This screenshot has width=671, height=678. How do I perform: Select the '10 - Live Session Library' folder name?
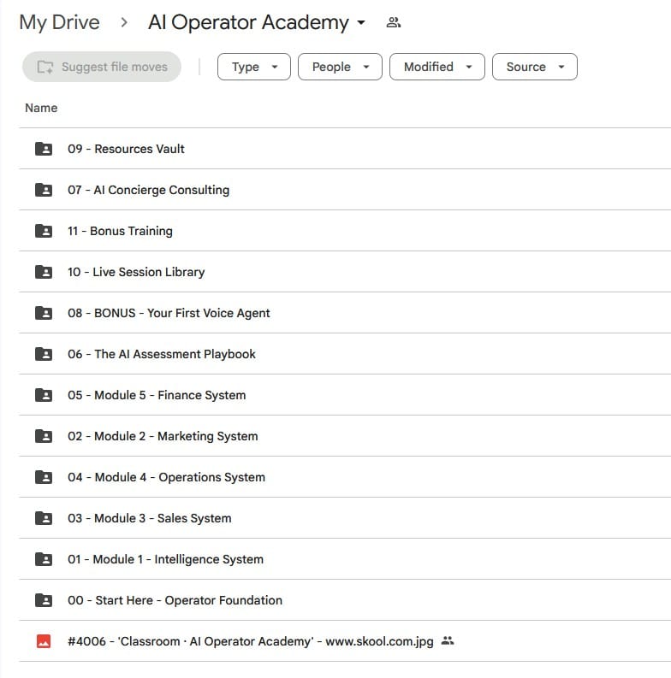(136, 272)
